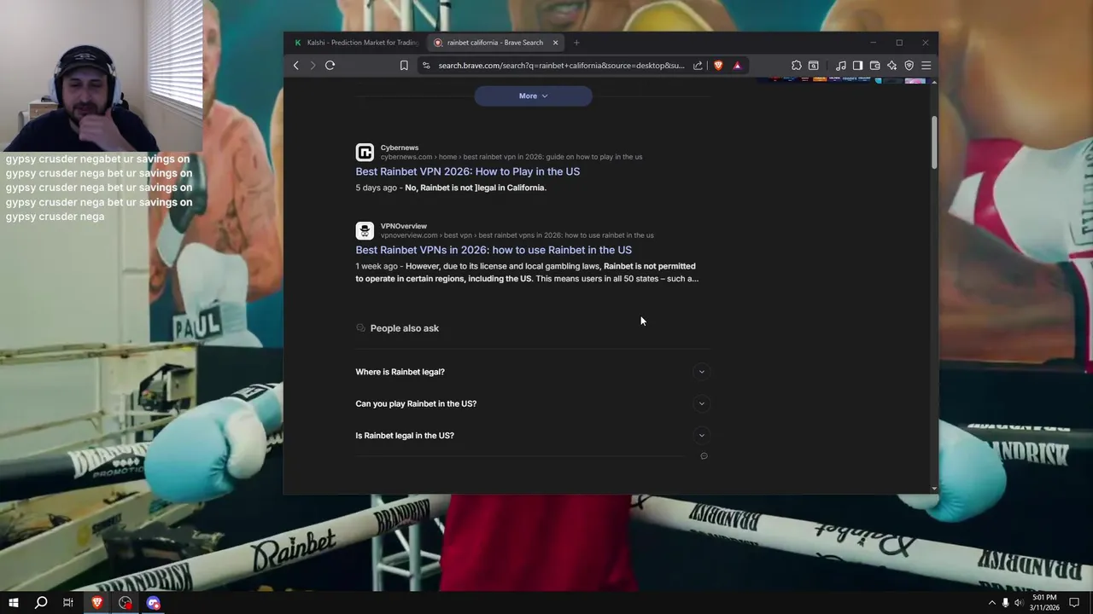Click the Brave browser taskbar icon
The width and height of the screenshot is (1093, 614).
[x=96, y=603]
